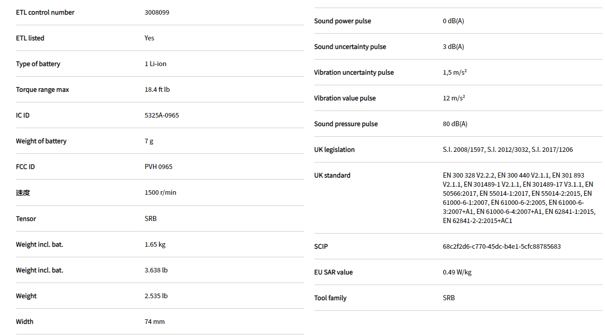Image resolution: width=605 pixels, height=335 pixels.
Task: Click the Sound power pulse label
Action: pyautogui.click(x=342, y=21)
